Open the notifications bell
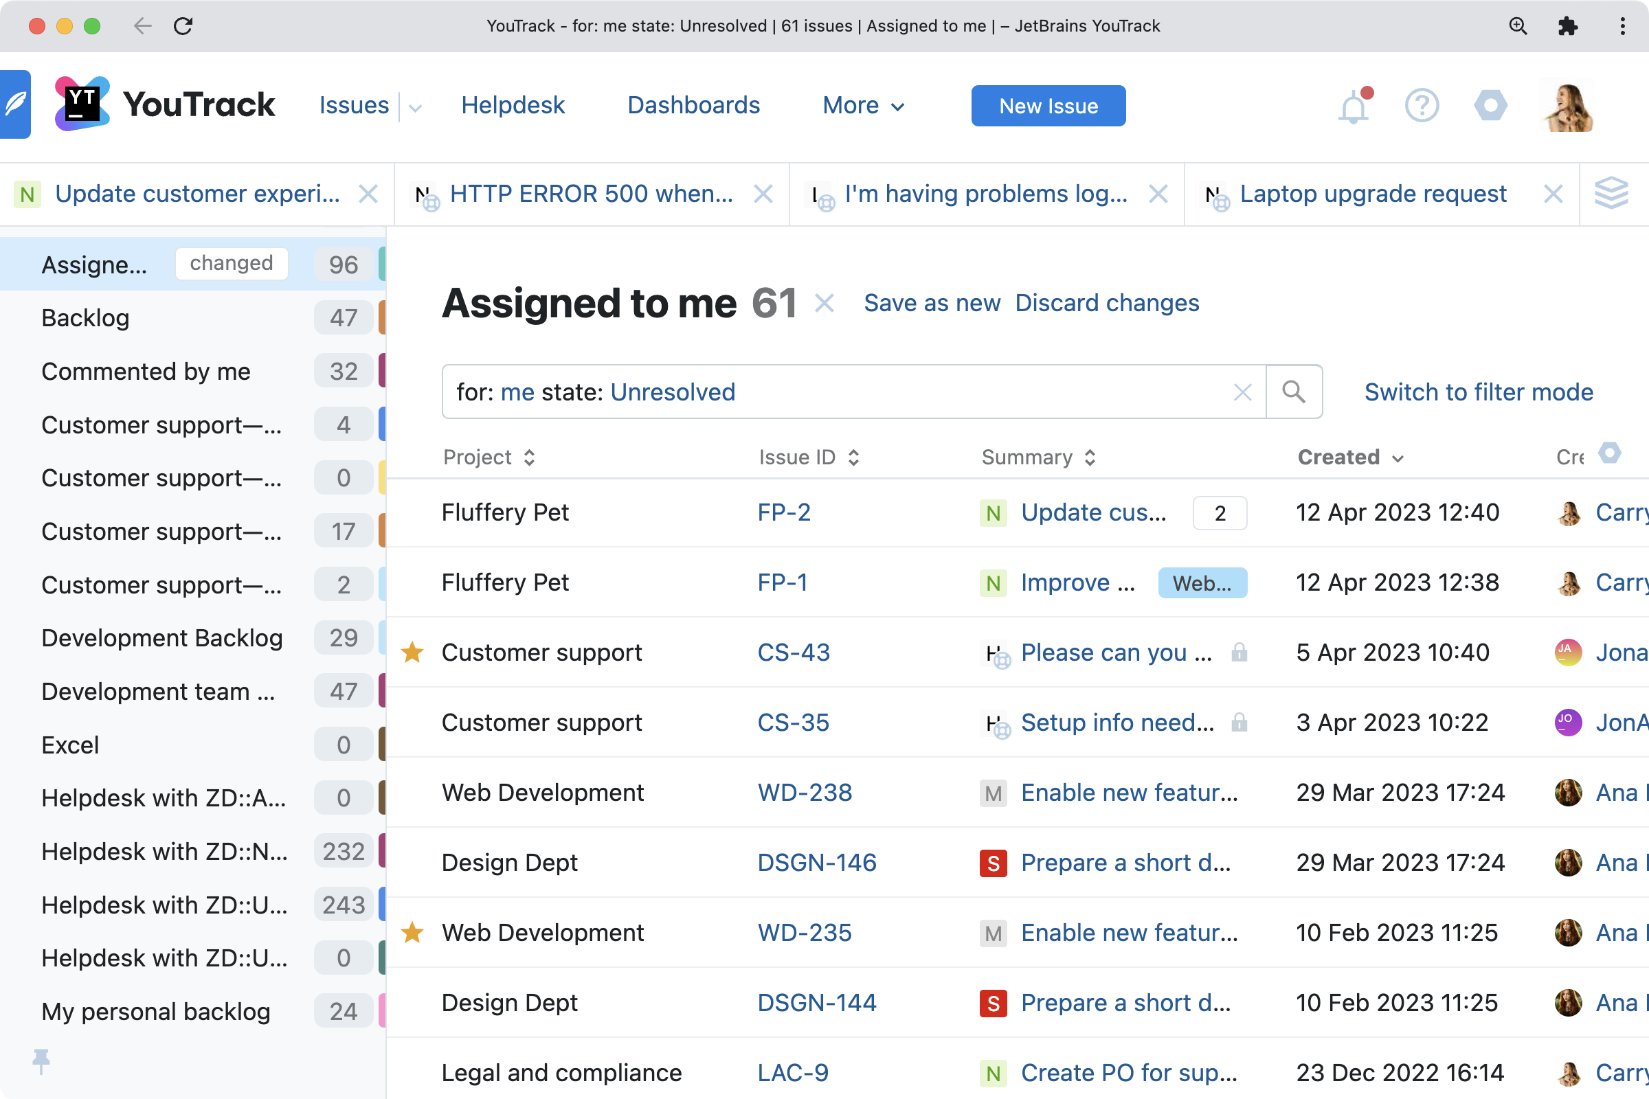Image resolution: width=1649 pixels, height=1099 pixels. (x=1354, y=106)
